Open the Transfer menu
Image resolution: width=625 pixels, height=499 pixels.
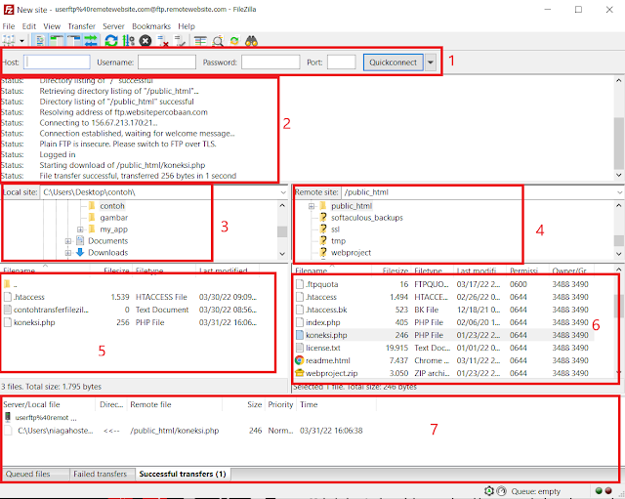pos(81,26)
